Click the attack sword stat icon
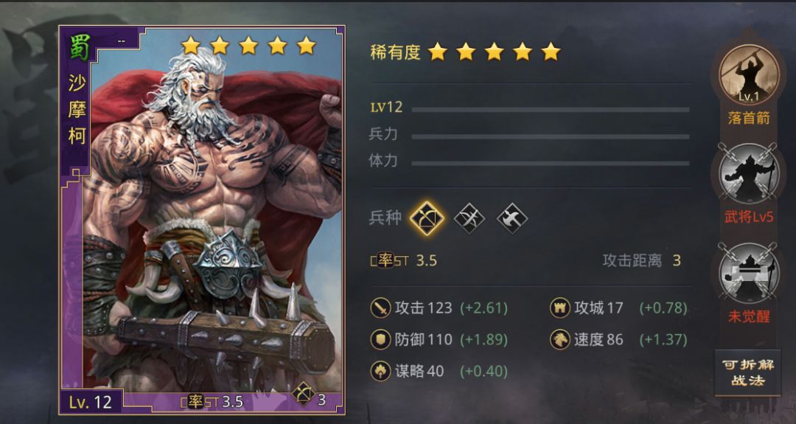Viewport: 796px width, 424px height. (380, 308)
